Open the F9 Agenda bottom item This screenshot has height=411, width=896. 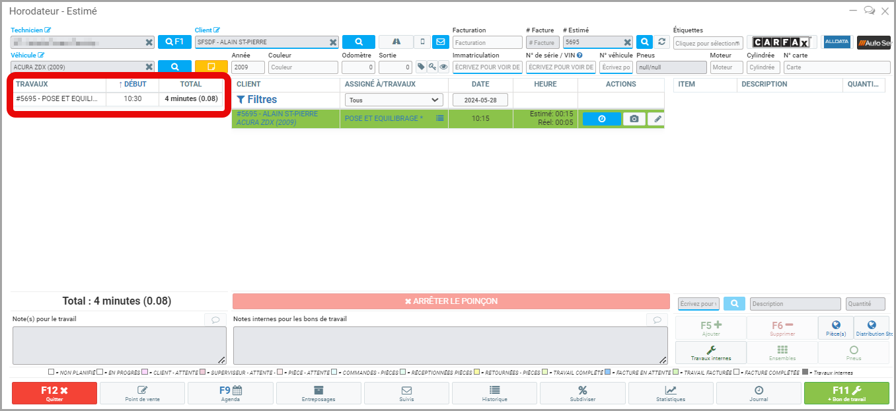pyautogui.click(x=231, y=393)
